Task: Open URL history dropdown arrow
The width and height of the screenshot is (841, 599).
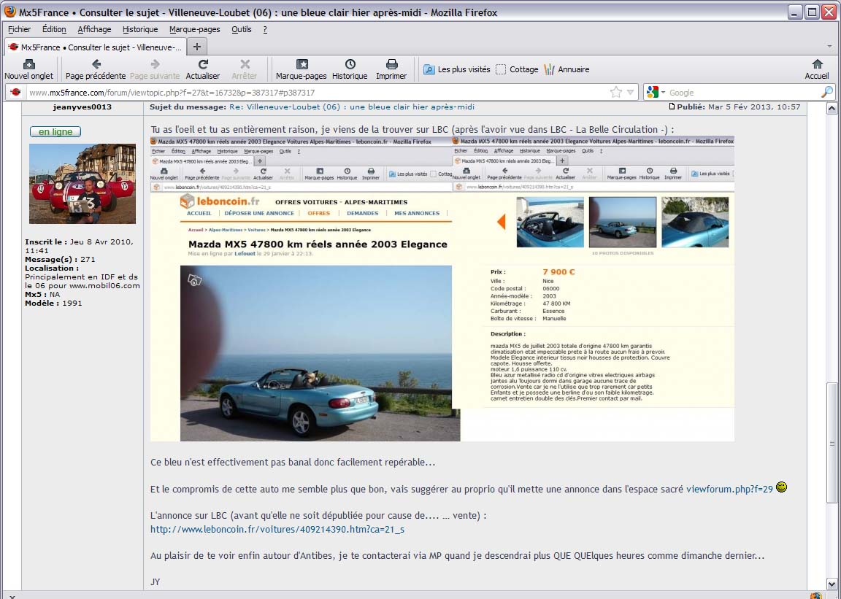Action: point(630,92)
